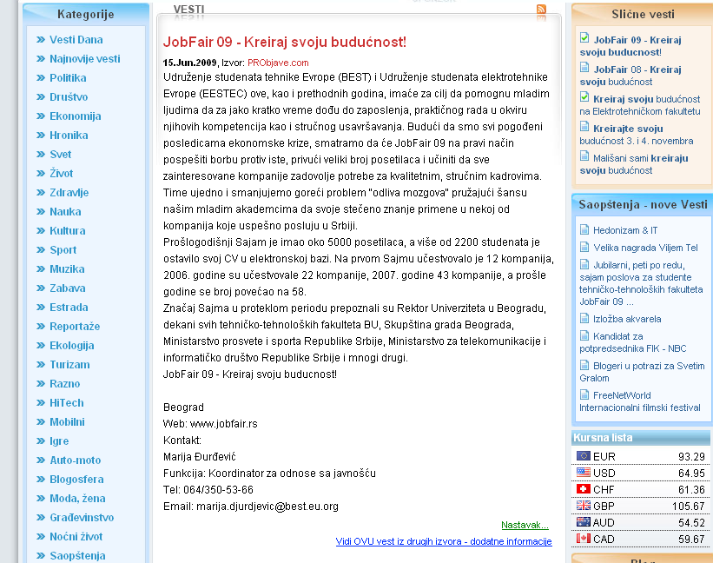Click the GBP flag icon

pyautogui.click(x=583, y=506)
